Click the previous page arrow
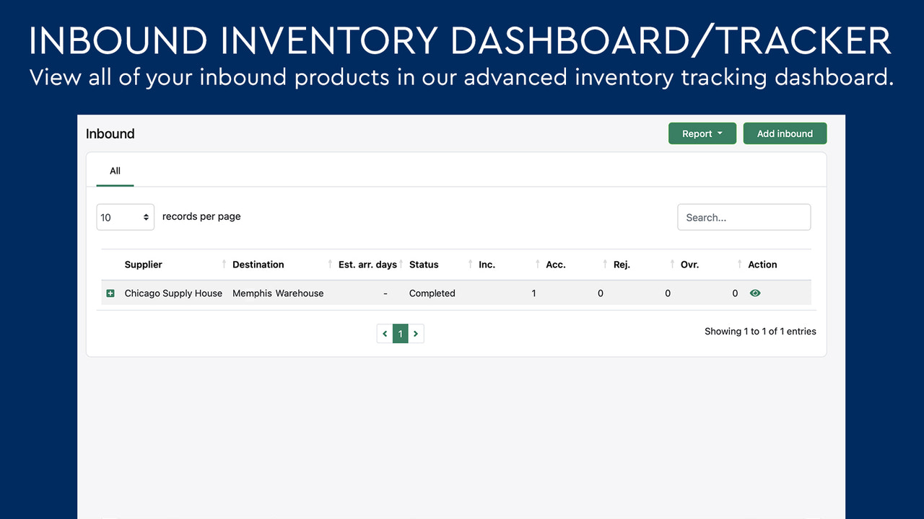Image resolution: width=924 pixels, height=519 pixels. pyautogui.click(x=385, y=333)
